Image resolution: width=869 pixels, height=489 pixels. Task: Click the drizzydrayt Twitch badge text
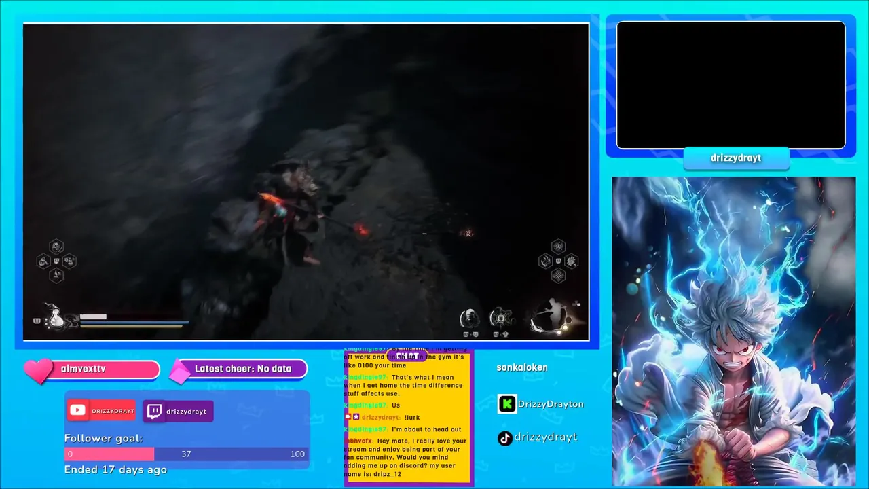[186, 412]
